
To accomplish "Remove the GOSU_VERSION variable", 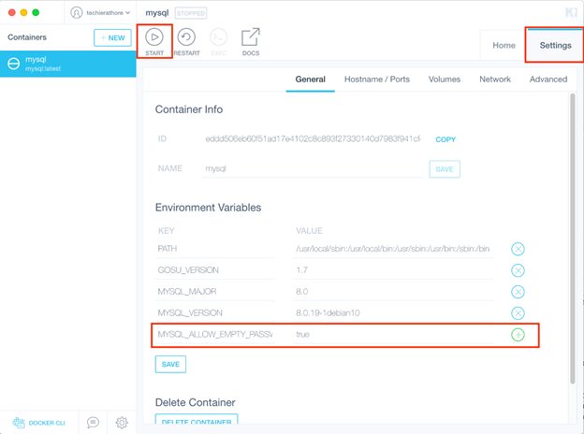I will click(x=518, y=270).
